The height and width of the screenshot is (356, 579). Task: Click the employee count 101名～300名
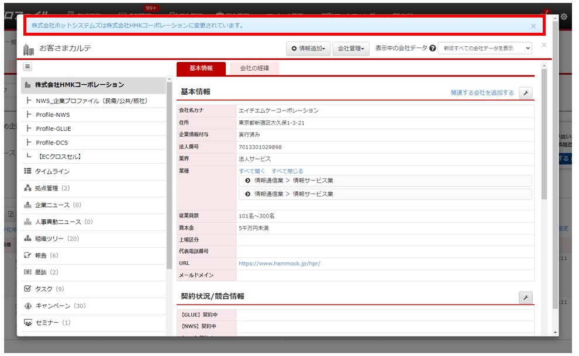coord(256,216)
